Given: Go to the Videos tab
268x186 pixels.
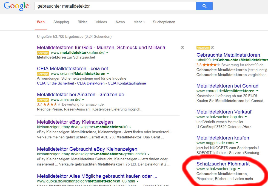Looking at the screenshot, I should (x=101, y=22).
